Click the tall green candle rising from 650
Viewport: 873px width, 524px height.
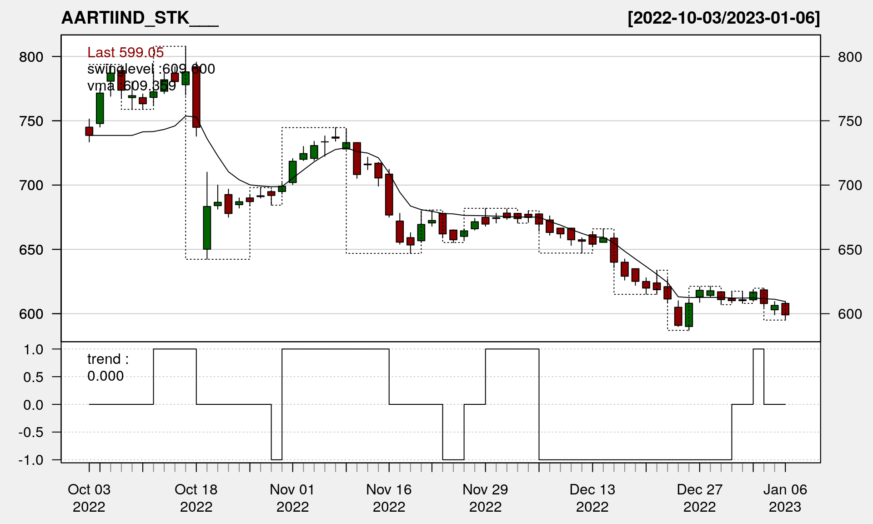click(x=207, y=227)
